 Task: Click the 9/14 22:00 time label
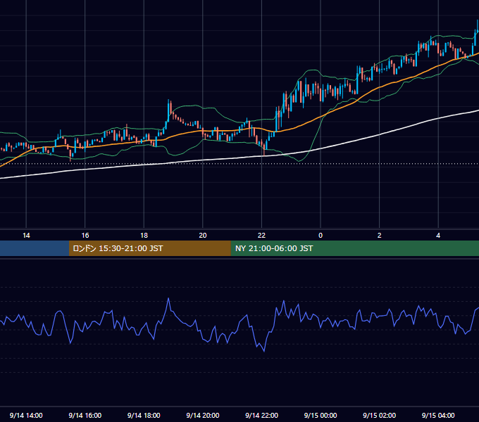coord(261,415)
